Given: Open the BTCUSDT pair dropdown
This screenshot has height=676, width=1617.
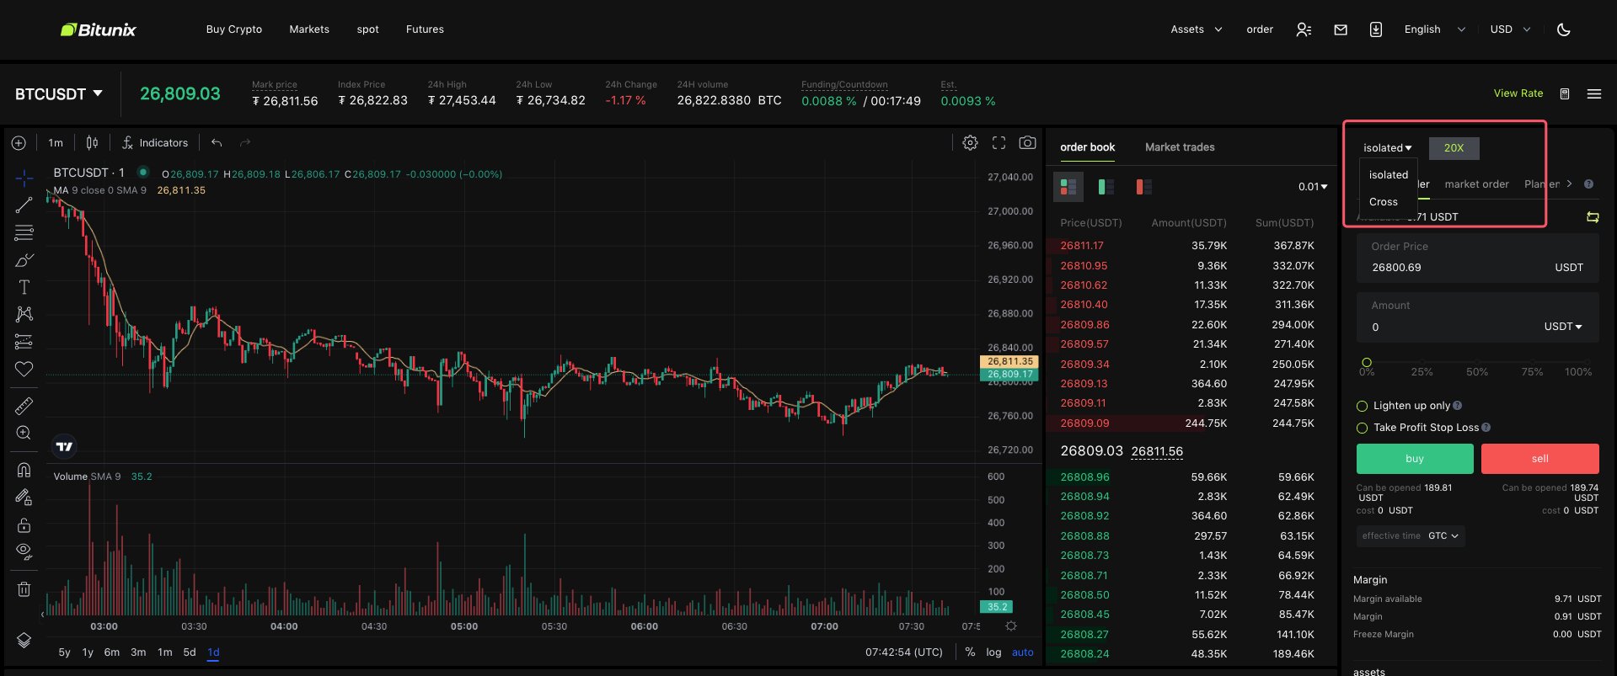Looking at the screenshot, I should tap(59, 94).
